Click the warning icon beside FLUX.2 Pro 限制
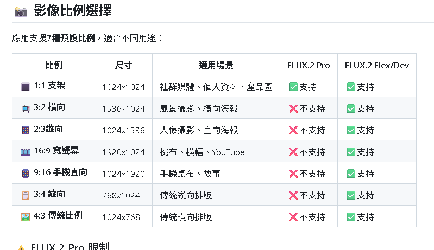Screen dimensions: 434x250 coord(21,248)
